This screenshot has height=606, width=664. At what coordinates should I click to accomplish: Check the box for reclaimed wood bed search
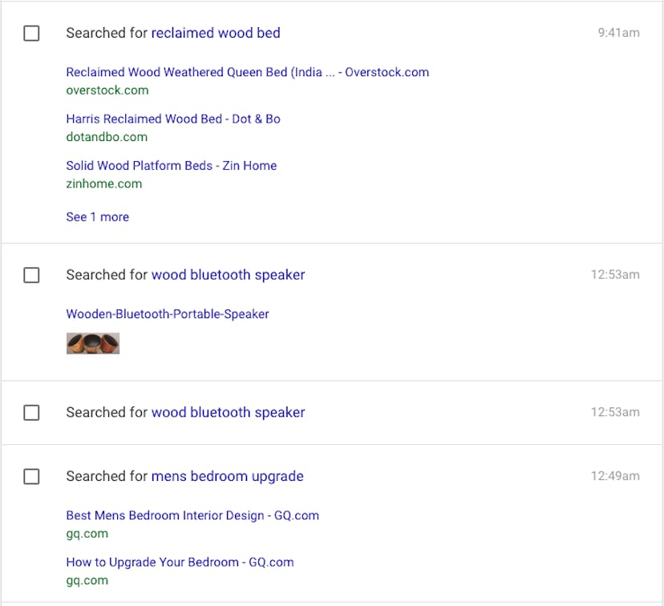31,34
